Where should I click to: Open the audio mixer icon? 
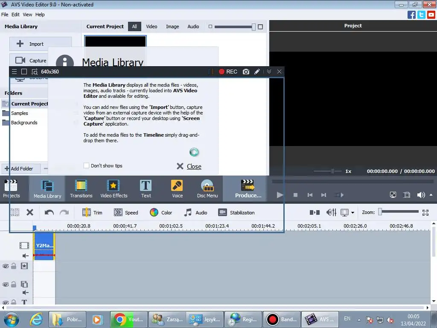tap(331, 213)
